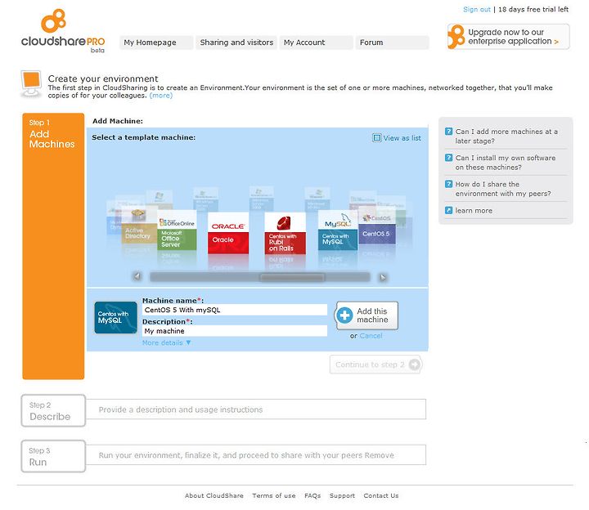Click help icon beside 'How do I share'
Viewport: 589px width, 510px height.
(x=448, y=184)
